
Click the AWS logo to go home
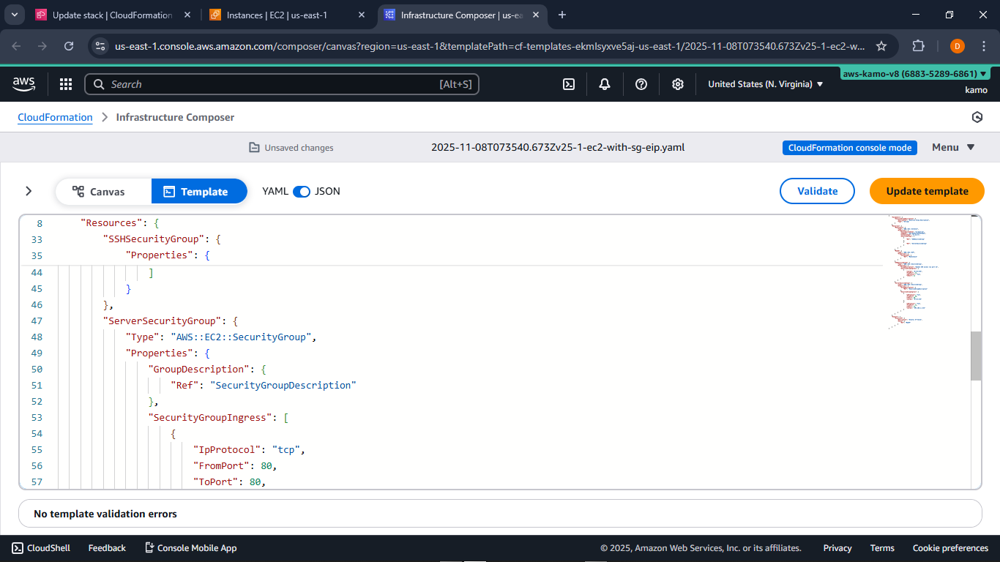pos(23,83)
